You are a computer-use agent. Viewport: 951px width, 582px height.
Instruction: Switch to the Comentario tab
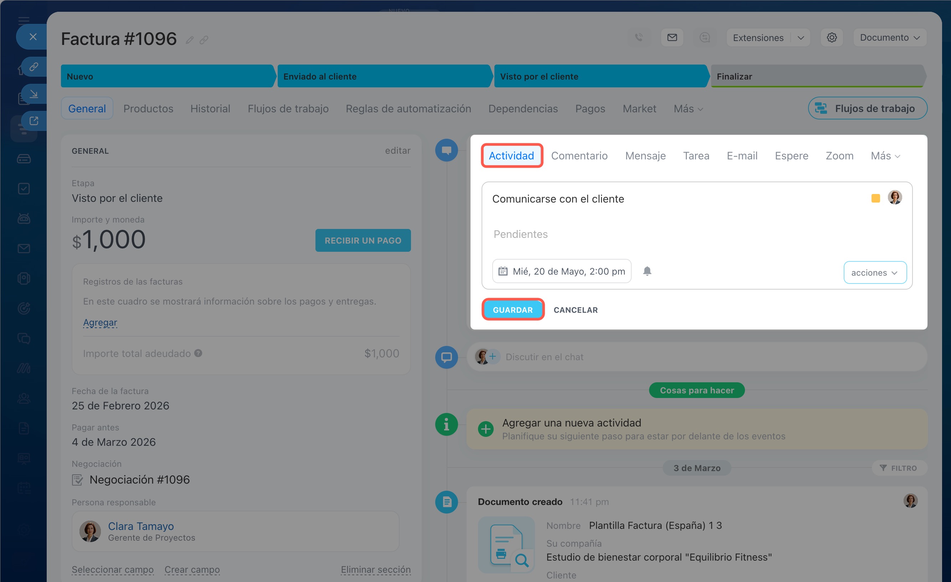click(x=579, y=156)
